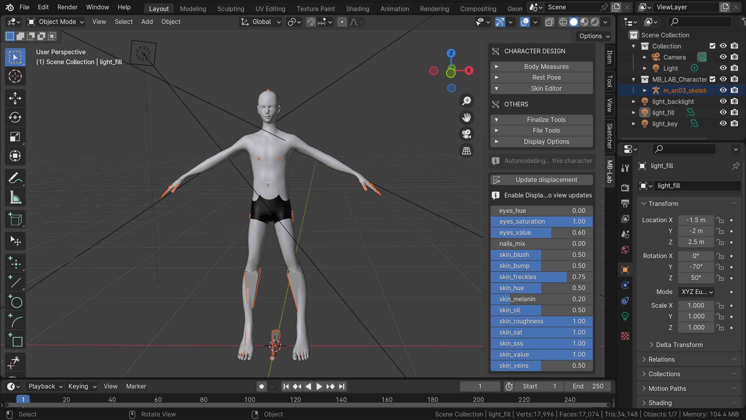Open the Window menu

[x=97, y=7]
